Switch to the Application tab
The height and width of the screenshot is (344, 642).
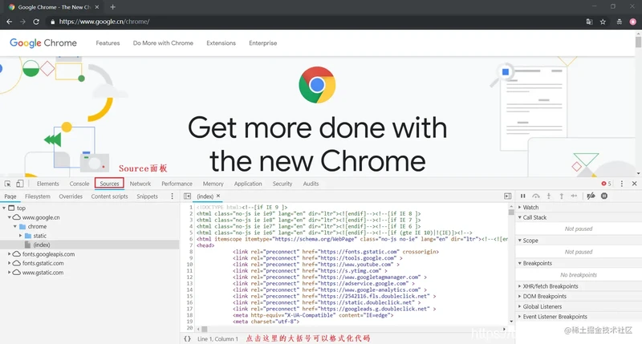click(248, 184)
